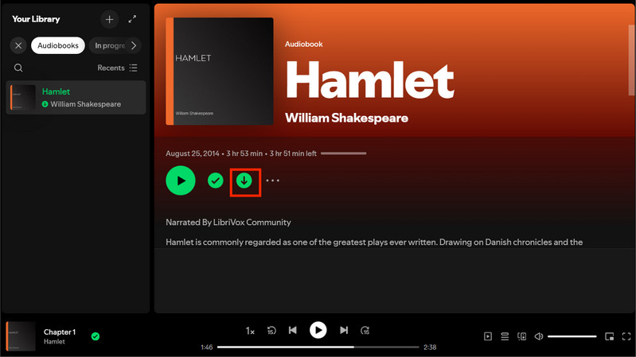Screen dimensions: 636x357
Task: Open the queue
Action: (x=505, y=336)
